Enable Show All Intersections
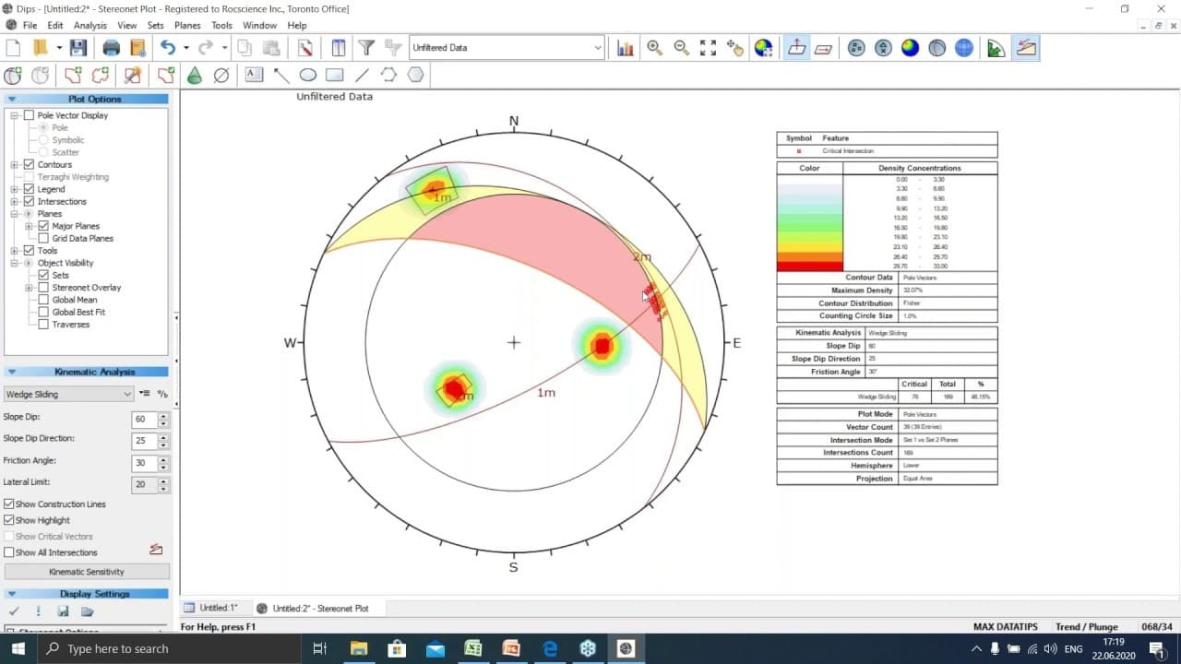1181x664 pixels. 9,552
